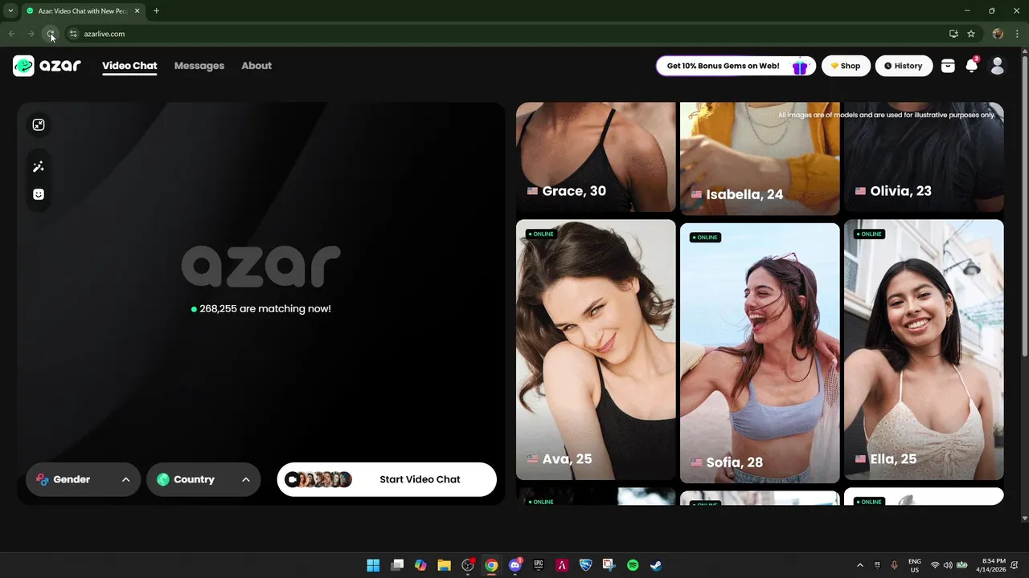Open Epic Games launcher from taskbar
Image resolution: width=1029 pixels, height=578 pixels.
pyautogui.click(x=539, y=565)
